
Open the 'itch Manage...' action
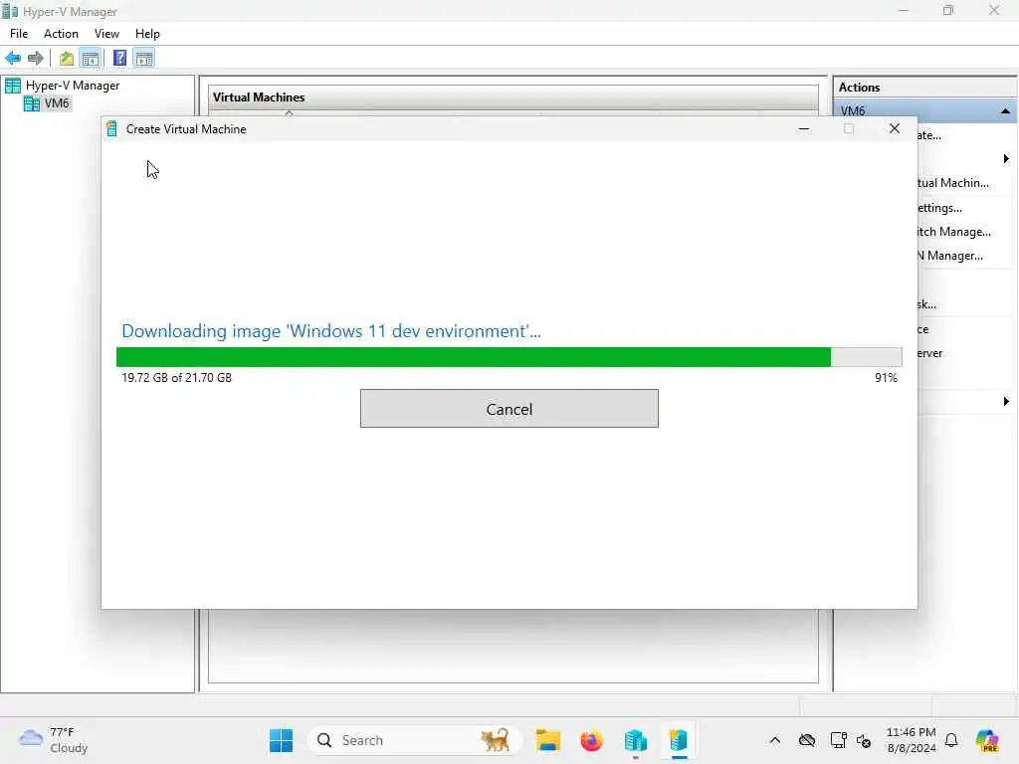(x=954, y=232)
